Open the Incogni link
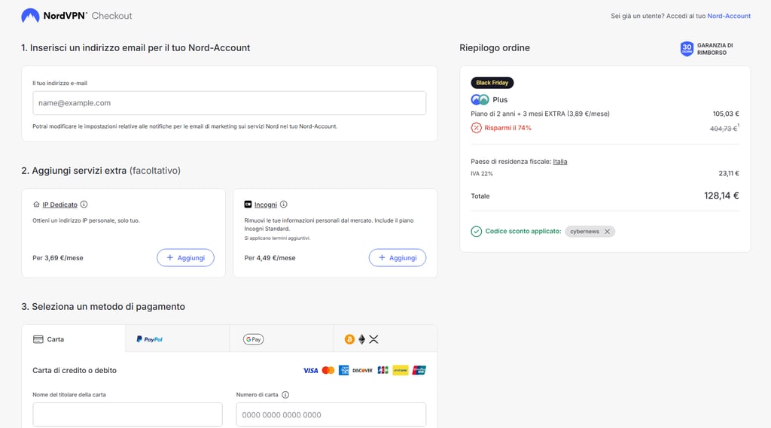Screen dimensions: 771x428 coord(266,205)
